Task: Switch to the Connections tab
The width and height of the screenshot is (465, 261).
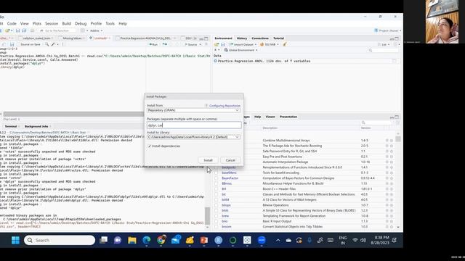Action: pyautogui.click(x=260, y=38)
